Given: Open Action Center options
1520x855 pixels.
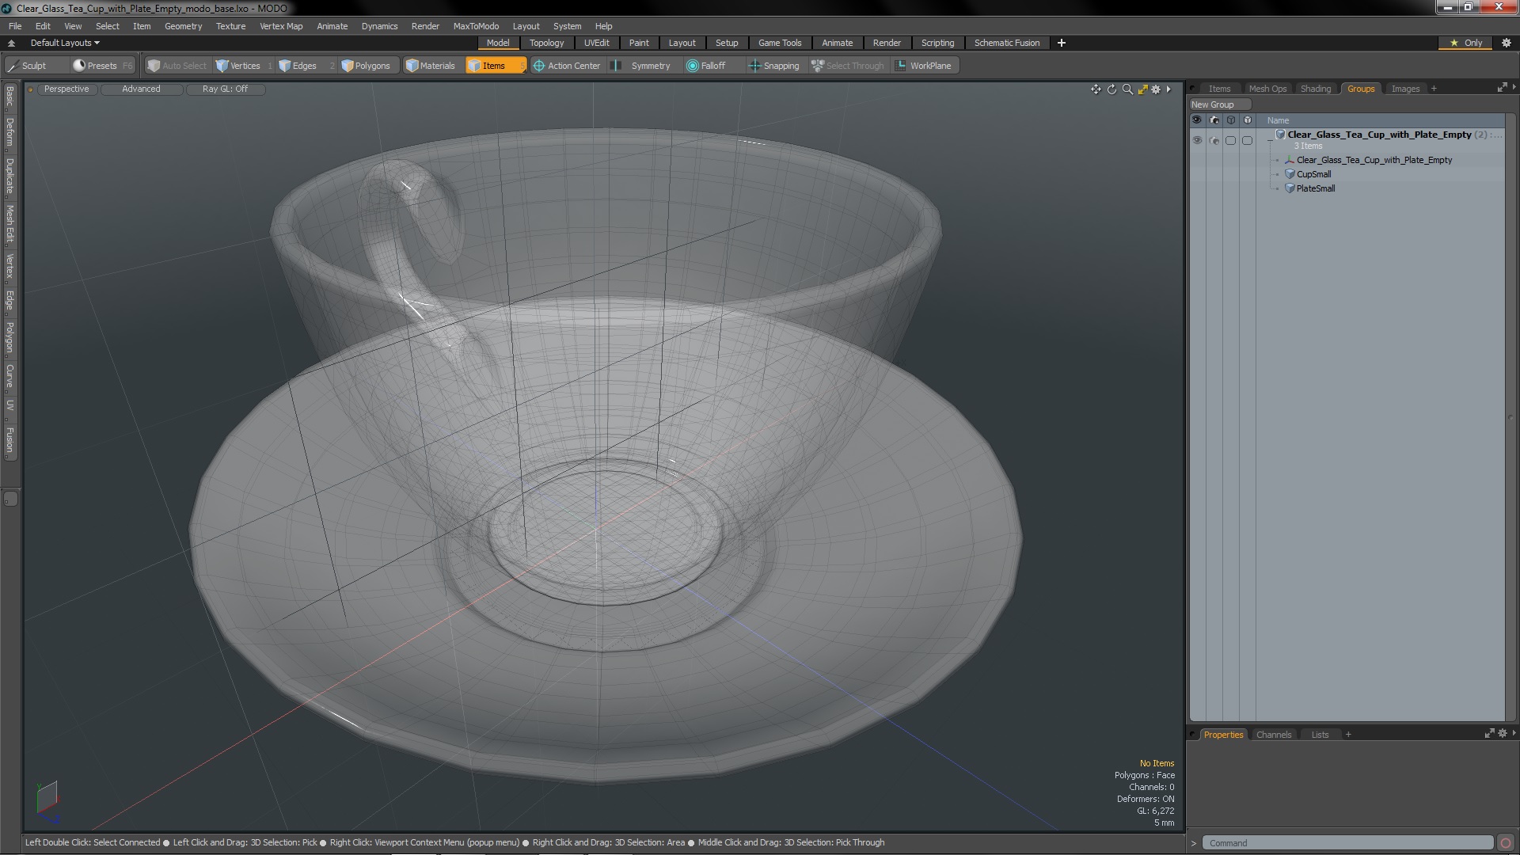Looking at the screenshot, I should (x=567, y=66).
